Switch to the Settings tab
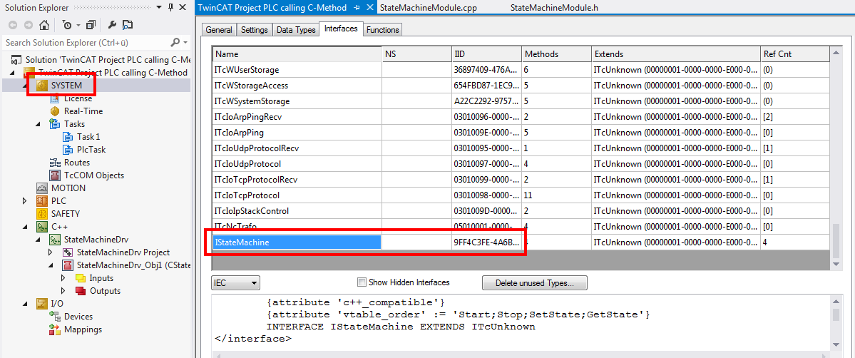This screenshot has width=855, height=358. [254, 30]
